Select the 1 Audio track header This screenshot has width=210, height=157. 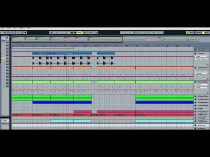201,54
